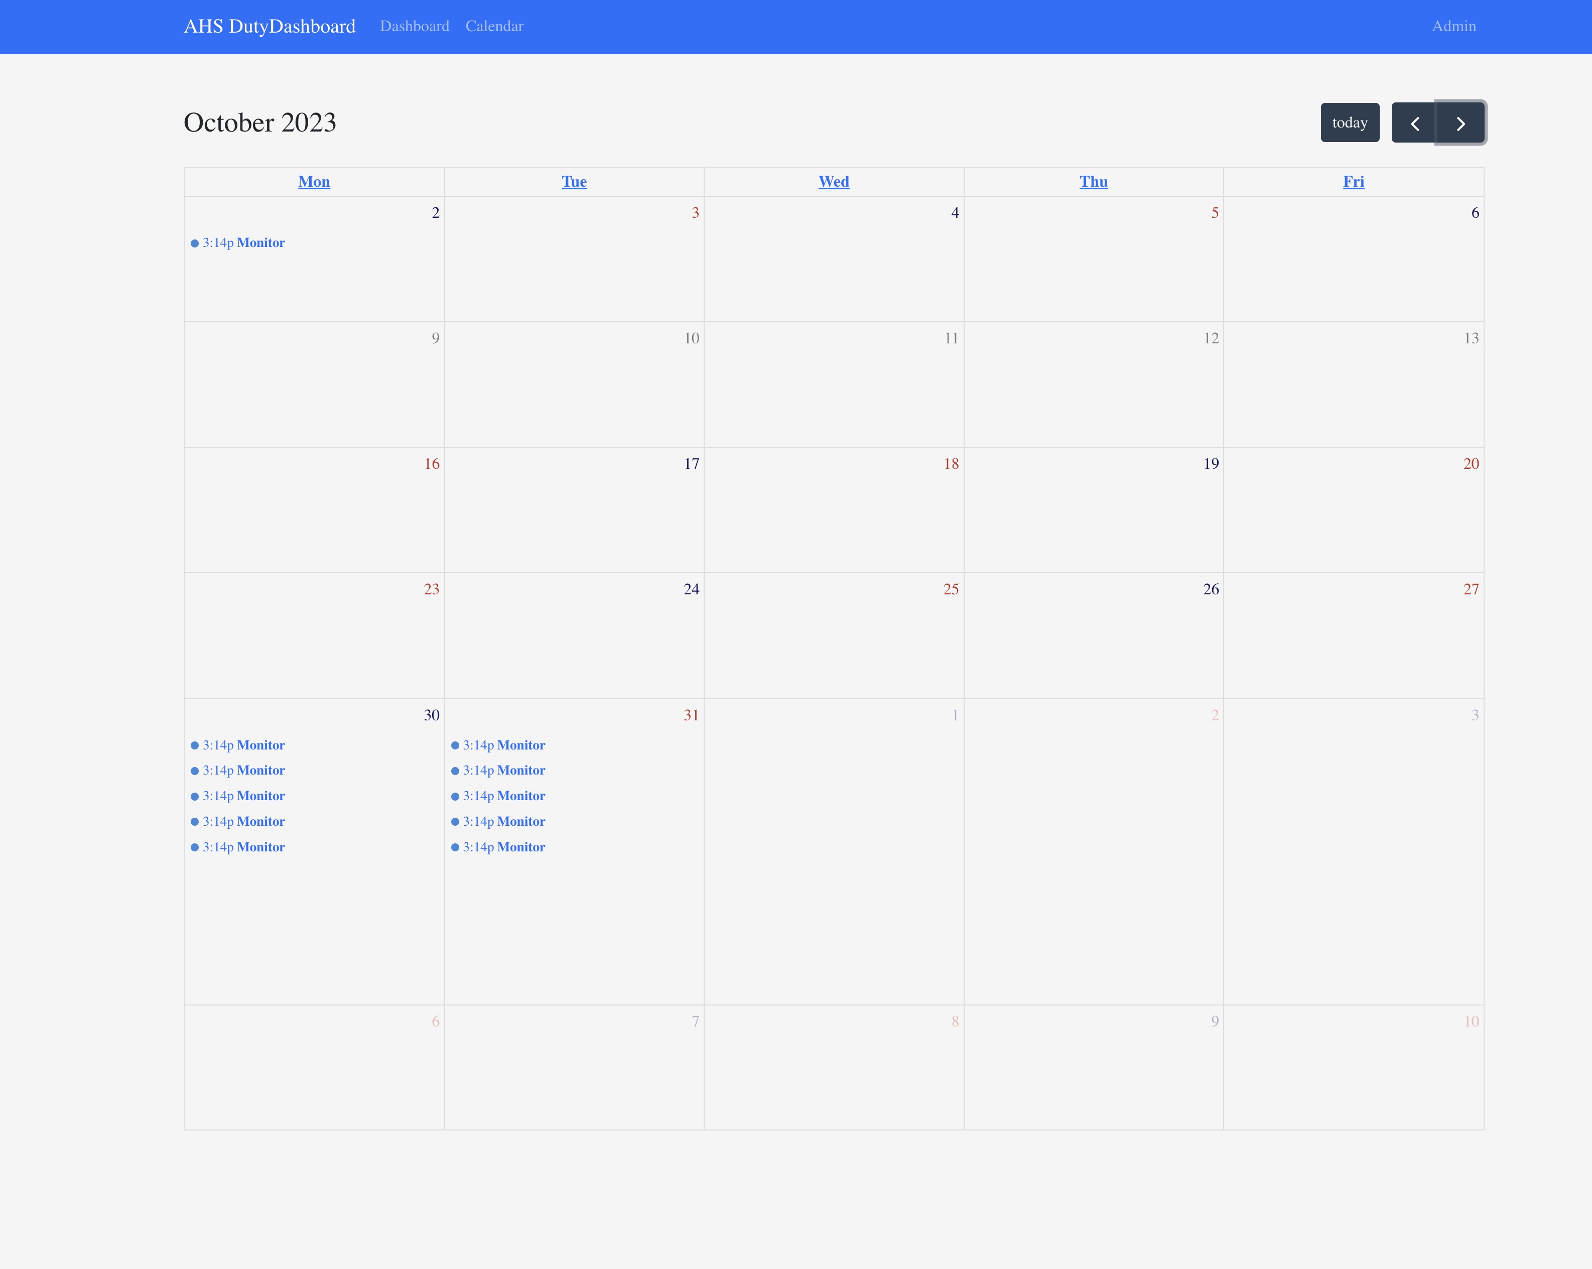Screen dimensions: 1592x1269
Task: Open the Admin link in header
Action: (1453, 27)
